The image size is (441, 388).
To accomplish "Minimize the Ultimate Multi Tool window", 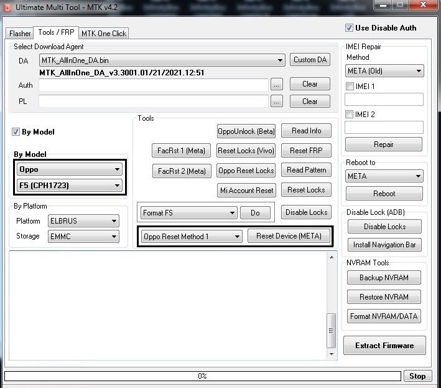I will point(383,5).
